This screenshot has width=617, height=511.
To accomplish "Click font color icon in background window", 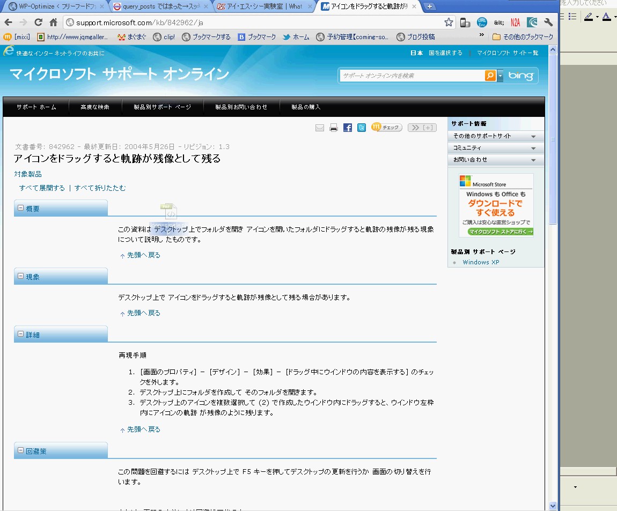I will (x=606, y=17).
